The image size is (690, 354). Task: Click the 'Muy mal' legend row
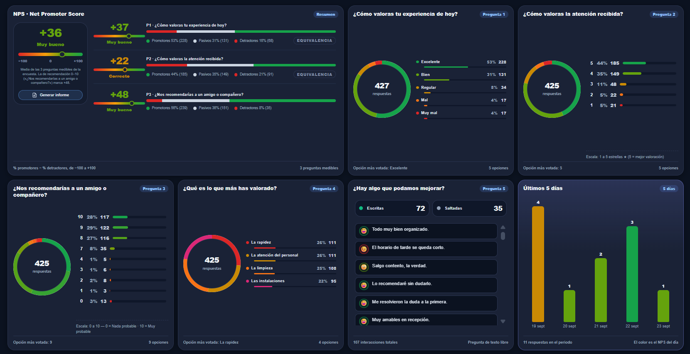[461, 114]
